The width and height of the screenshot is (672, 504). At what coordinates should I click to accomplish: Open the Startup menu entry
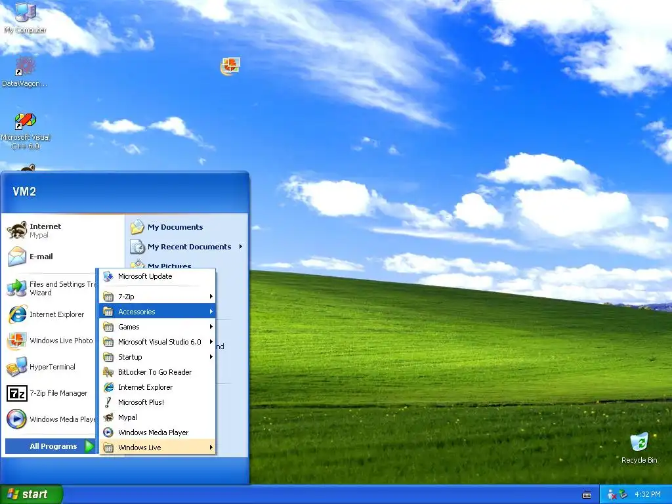tap(157, 356)
